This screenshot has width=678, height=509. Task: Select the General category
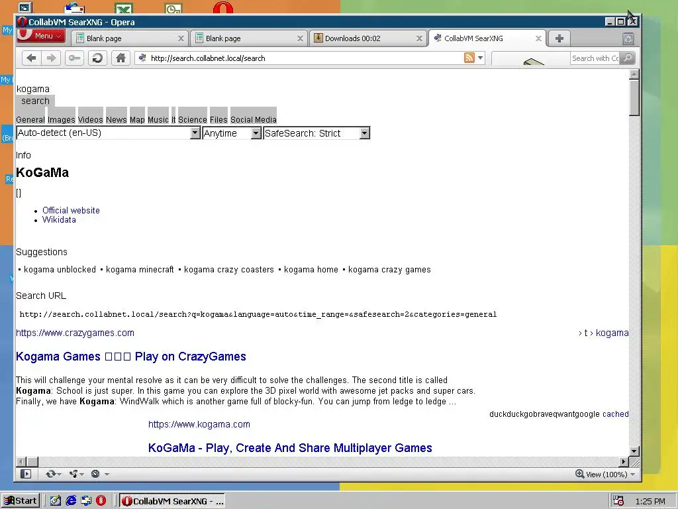coord(30,119)
